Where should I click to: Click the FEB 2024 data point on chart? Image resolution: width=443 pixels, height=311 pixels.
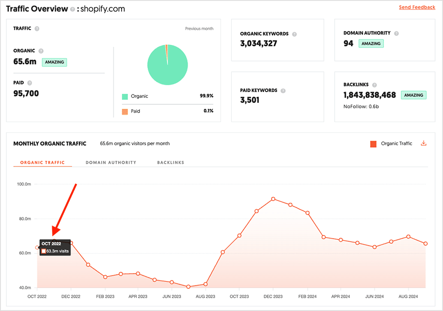pyautogui.click(x=307, y=213)
